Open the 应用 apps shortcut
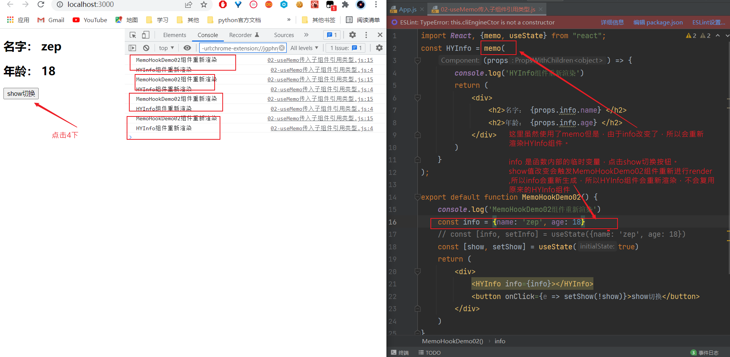This screenshot has height=357, width=730. point(18,20)
